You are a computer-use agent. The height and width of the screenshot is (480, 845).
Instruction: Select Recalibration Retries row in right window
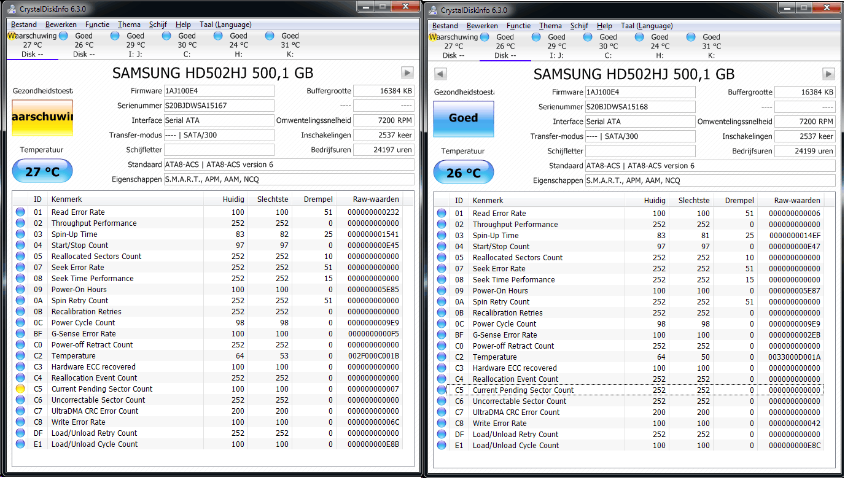[x=628, y=313]
